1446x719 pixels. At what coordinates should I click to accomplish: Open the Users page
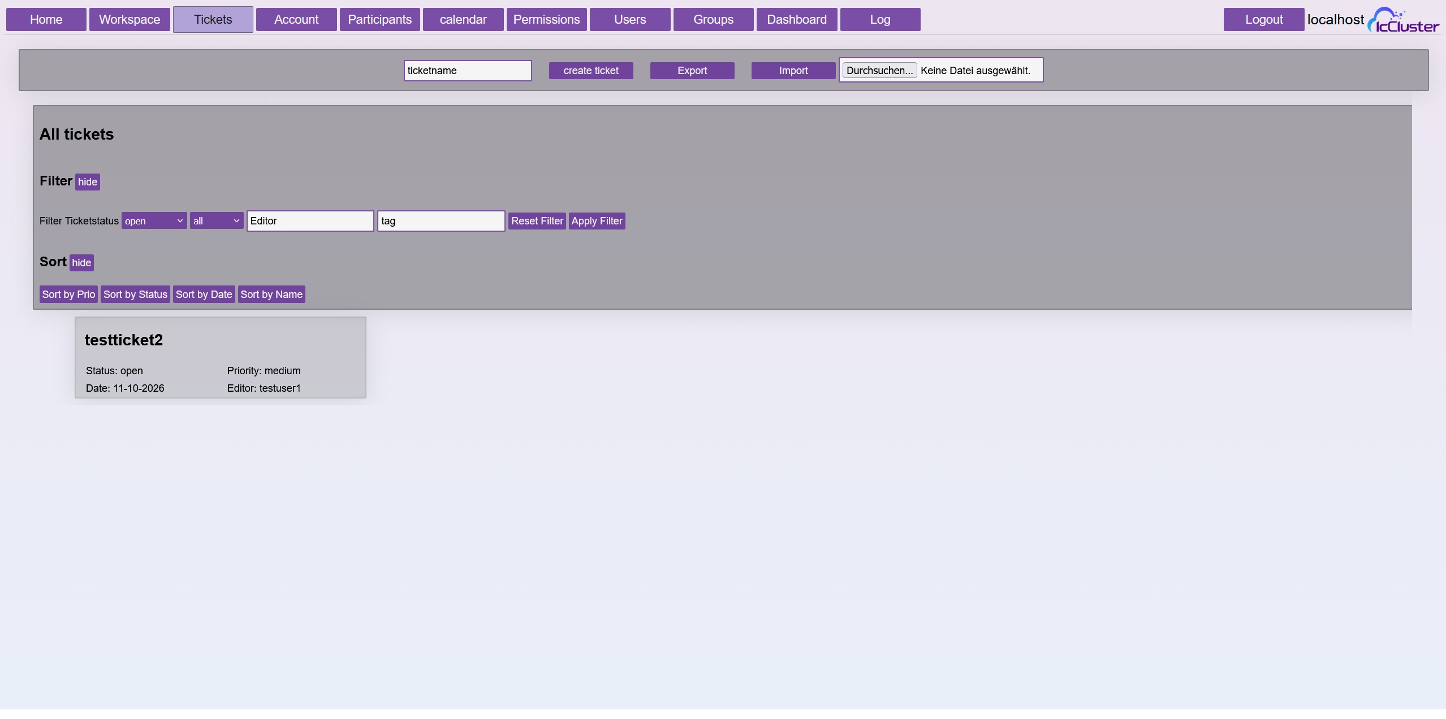pos(630,20)
